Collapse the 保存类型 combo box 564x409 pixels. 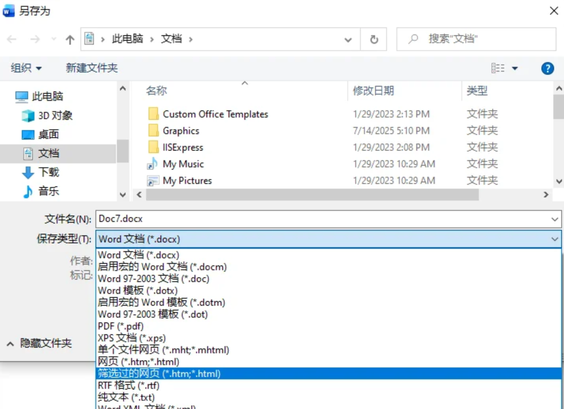coord(554,239)
